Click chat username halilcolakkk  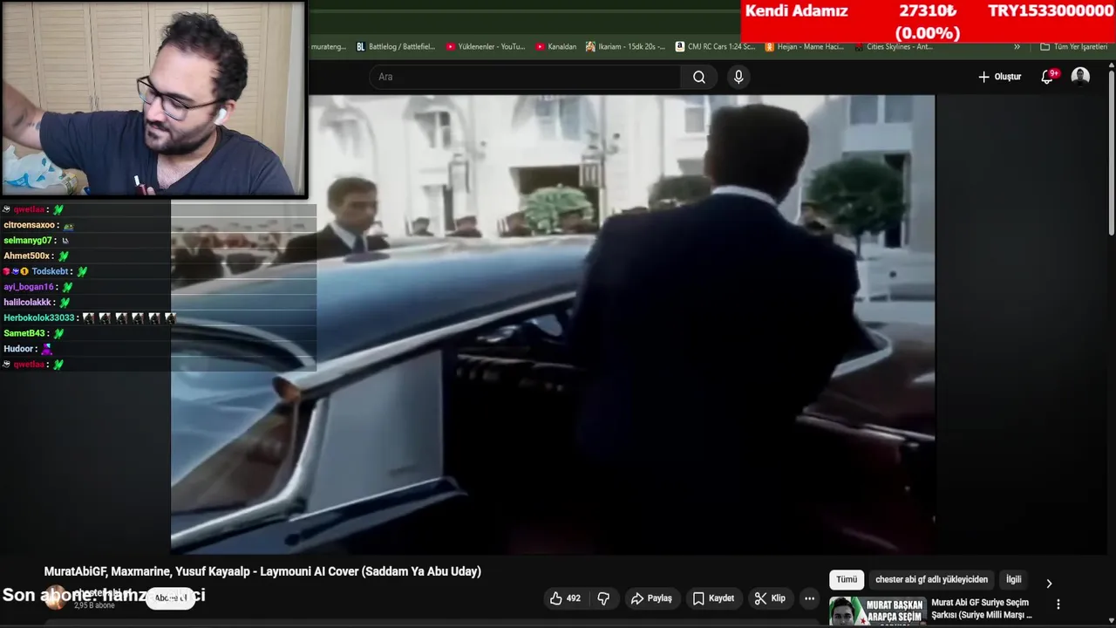pyautogui.click(x=28, y=303)
